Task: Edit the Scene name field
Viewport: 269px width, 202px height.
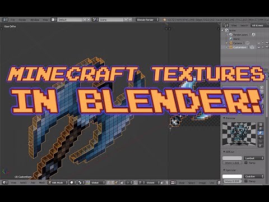Action: click(x=111, y=20)
